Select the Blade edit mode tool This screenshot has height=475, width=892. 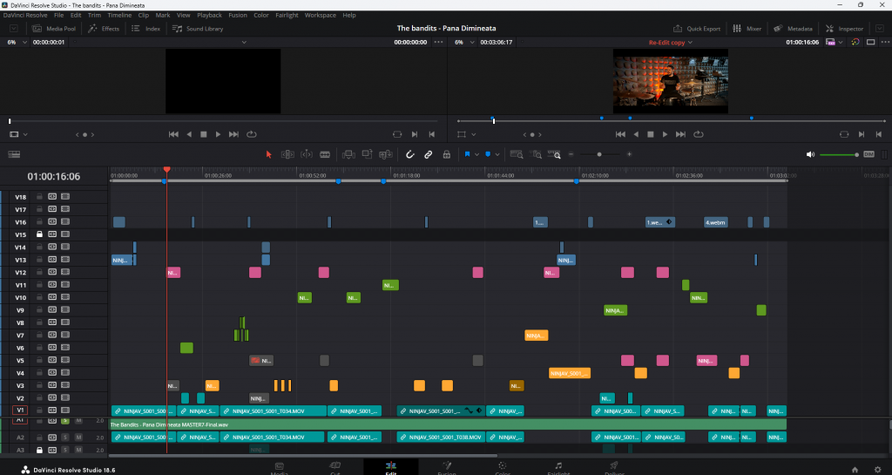pyautogui.click(x=325, y=154)
